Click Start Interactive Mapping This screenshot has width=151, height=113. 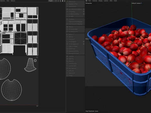coord(75,22)
